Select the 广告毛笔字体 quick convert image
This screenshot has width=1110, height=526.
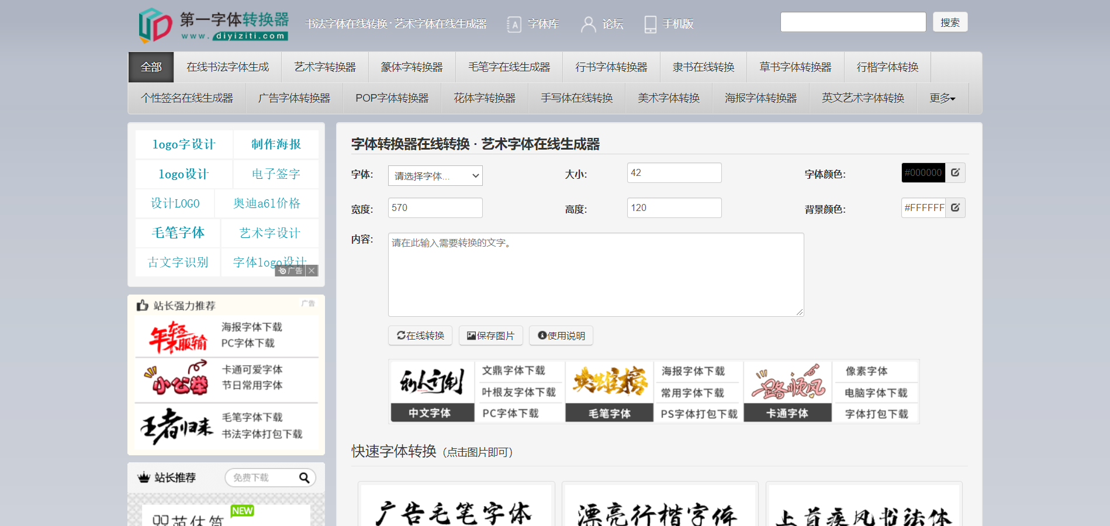coord(455,506)
